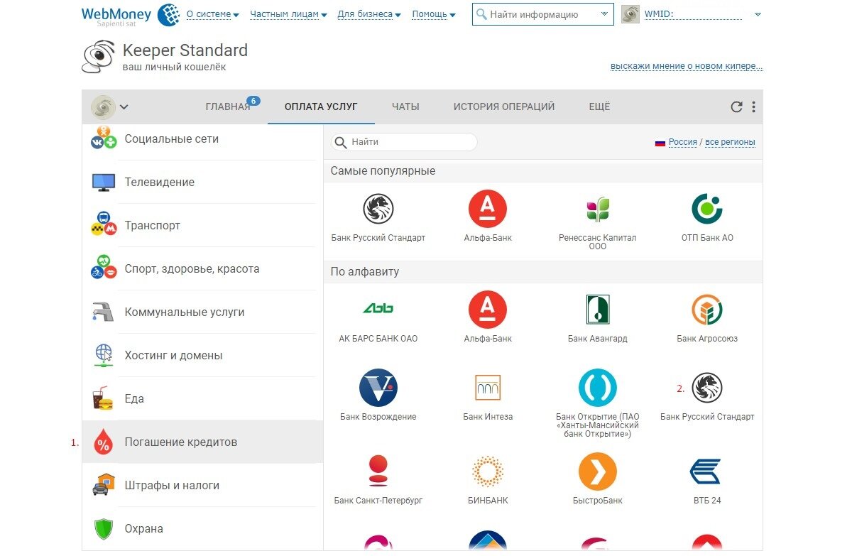The height and width of the screenshot is (556, 852).
Task: Switch to the ГЛАВНАЯ tab
Action: 228,107
